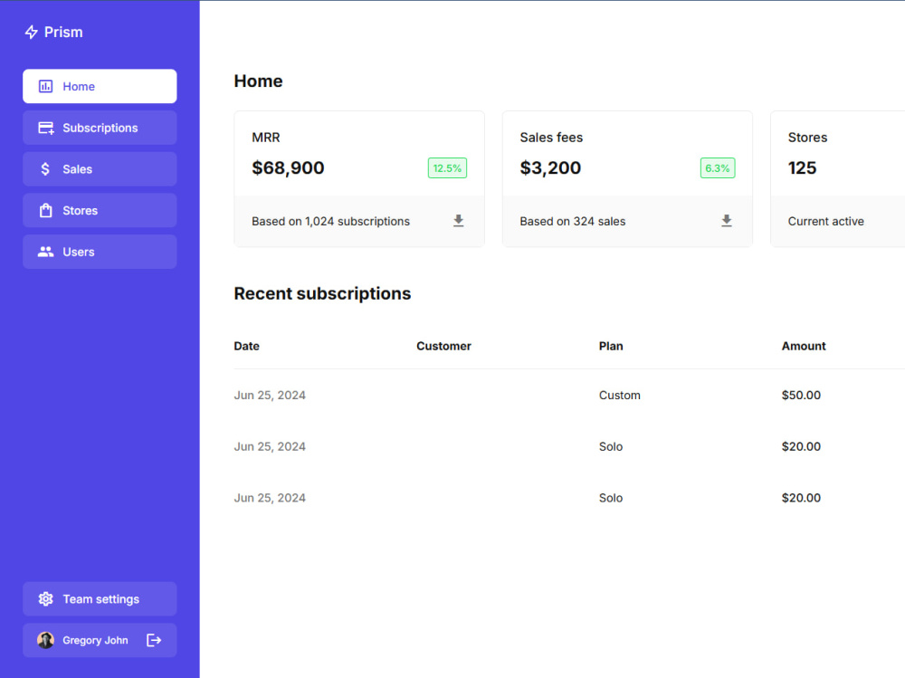Click the 125 Stores count
Image resolution: width=905 pixels, height=678 pixels.
pyautogui.click(x=802, y=168)
